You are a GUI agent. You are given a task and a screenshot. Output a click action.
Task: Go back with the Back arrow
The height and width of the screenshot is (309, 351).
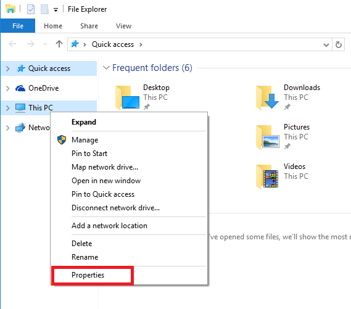12,44
